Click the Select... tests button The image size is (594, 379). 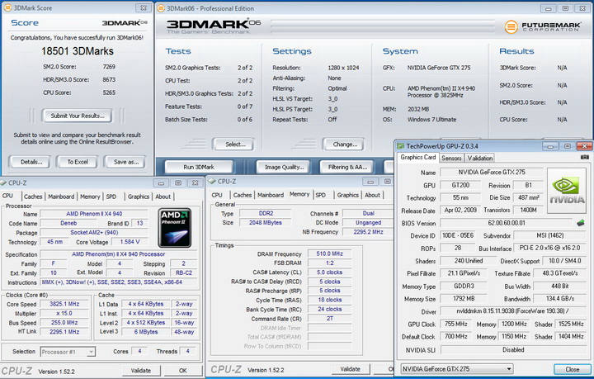pos(235,144)
